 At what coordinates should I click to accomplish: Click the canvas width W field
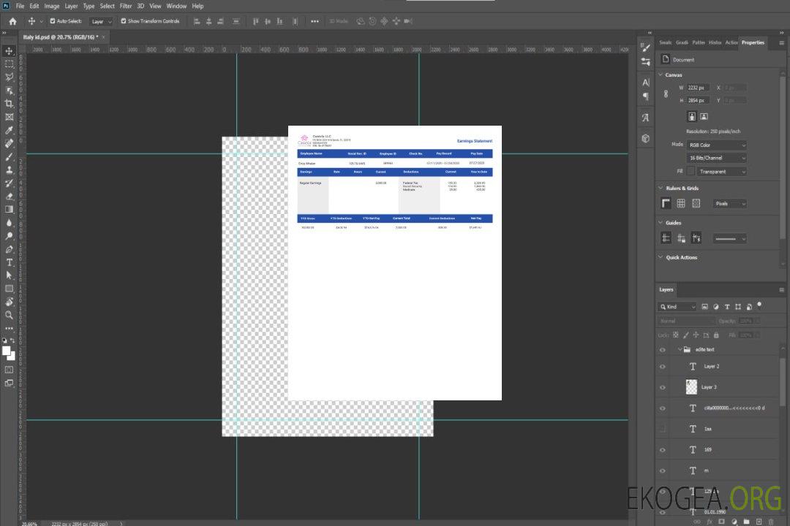[698, 88]
